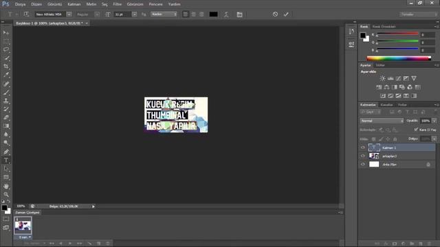The image size is (440, 247).
Task: Select the Pen tool
Action: [x=6, y=152]
